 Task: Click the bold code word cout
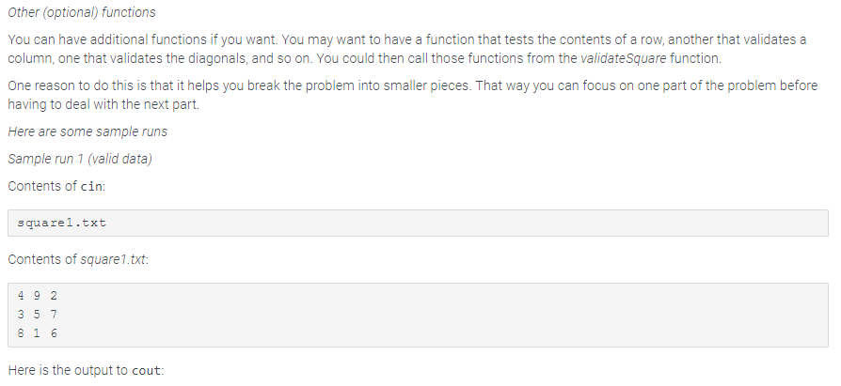click(146, 370)
